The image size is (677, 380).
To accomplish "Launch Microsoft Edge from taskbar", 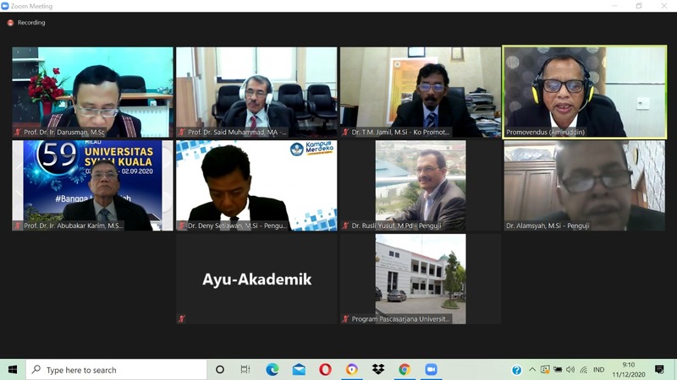I will [x=272, y=370].
